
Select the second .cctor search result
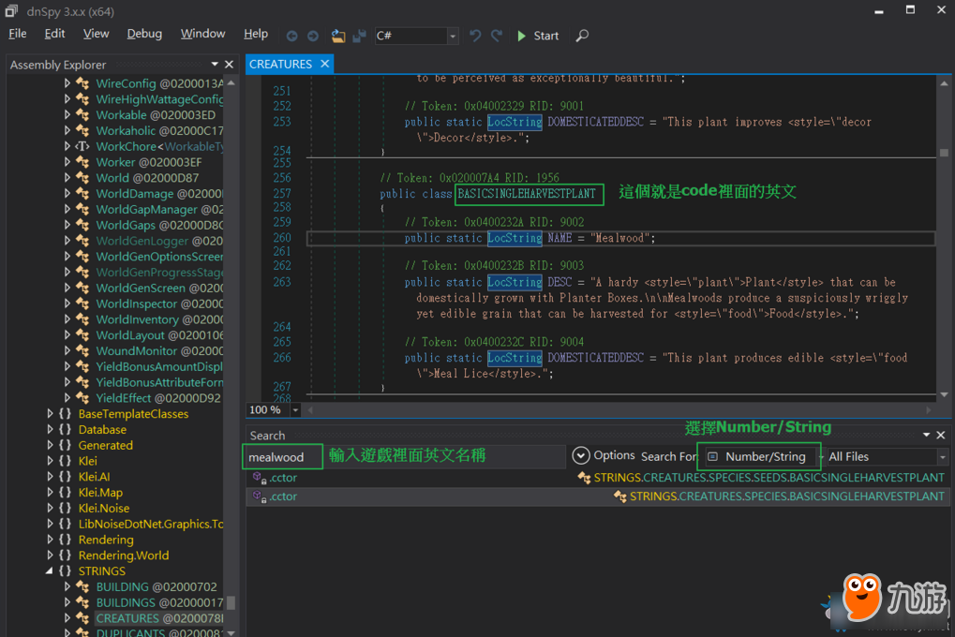(x=598, y=496)
